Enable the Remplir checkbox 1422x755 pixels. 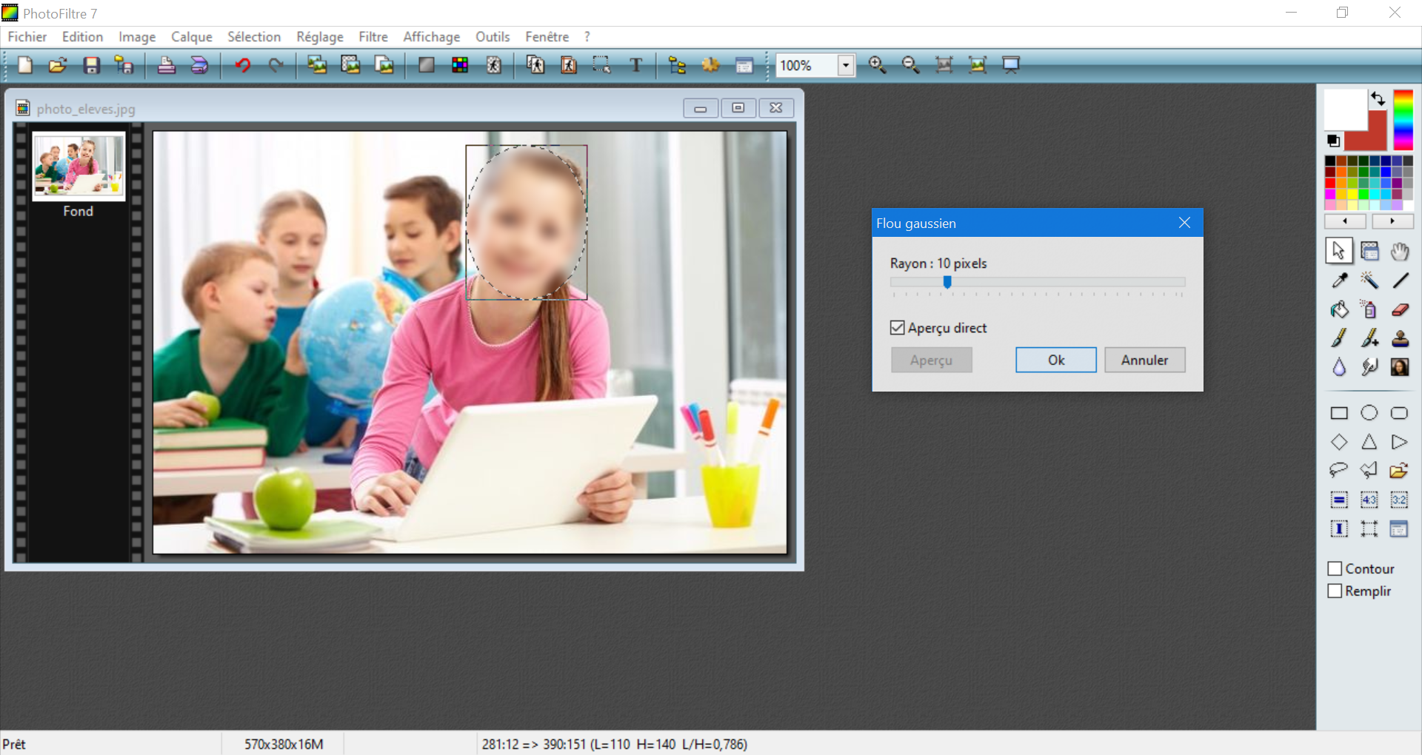tap(1335, 591)
